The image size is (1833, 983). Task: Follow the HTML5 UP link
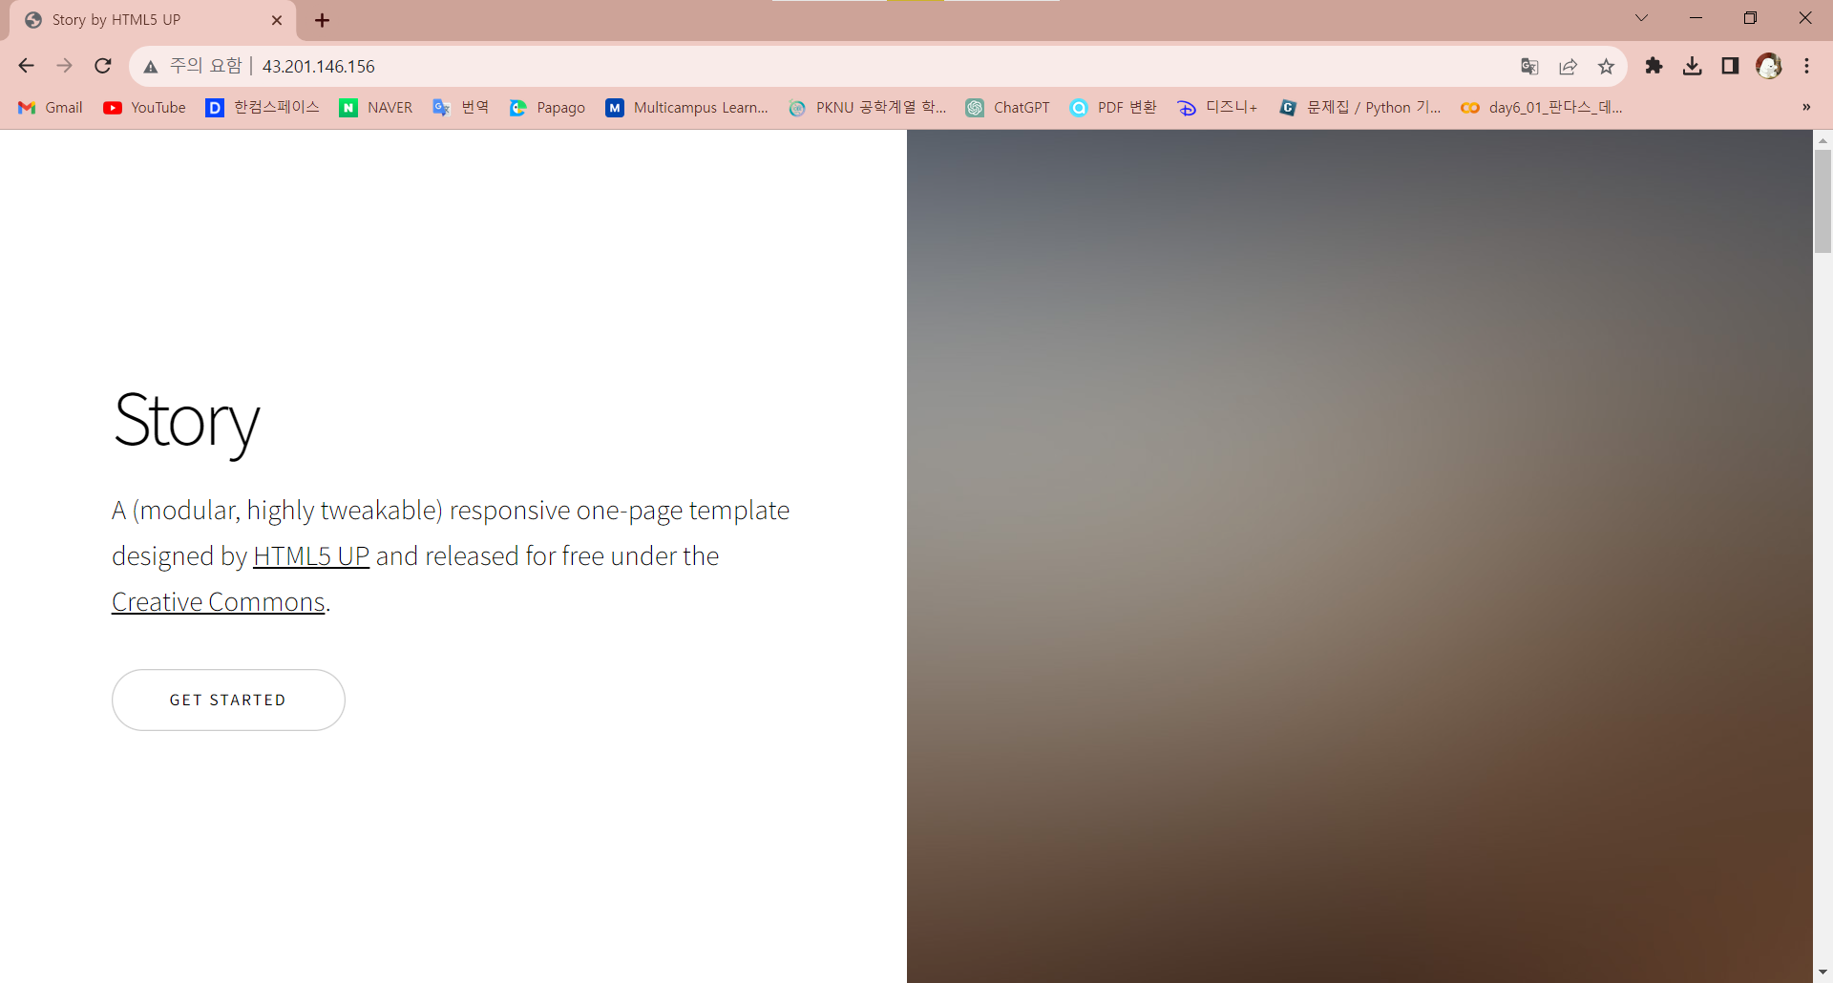point(311,556)
